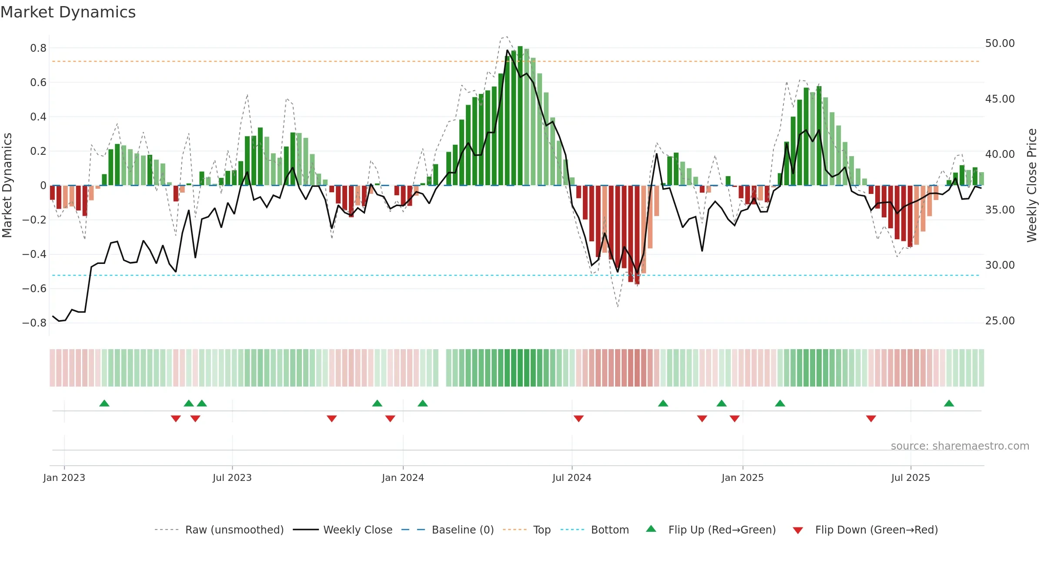
Task: Click the earliest red flip-down triangle marker
Action: 176,419
